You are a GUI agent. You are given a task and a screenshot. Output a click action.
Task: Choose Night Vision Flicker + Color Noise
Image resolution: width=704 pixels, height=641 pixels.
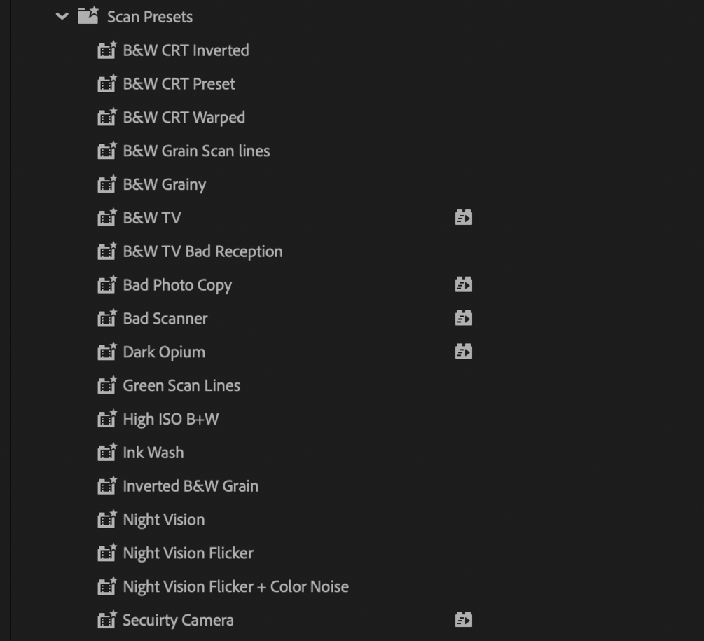pyautogui.click(x=235, y=587)
